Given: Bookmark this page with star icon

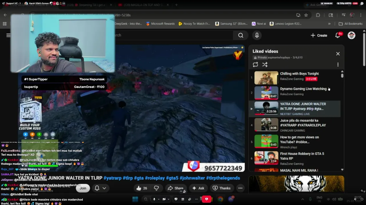Looking at the screenshot, I should pos(306,15).
